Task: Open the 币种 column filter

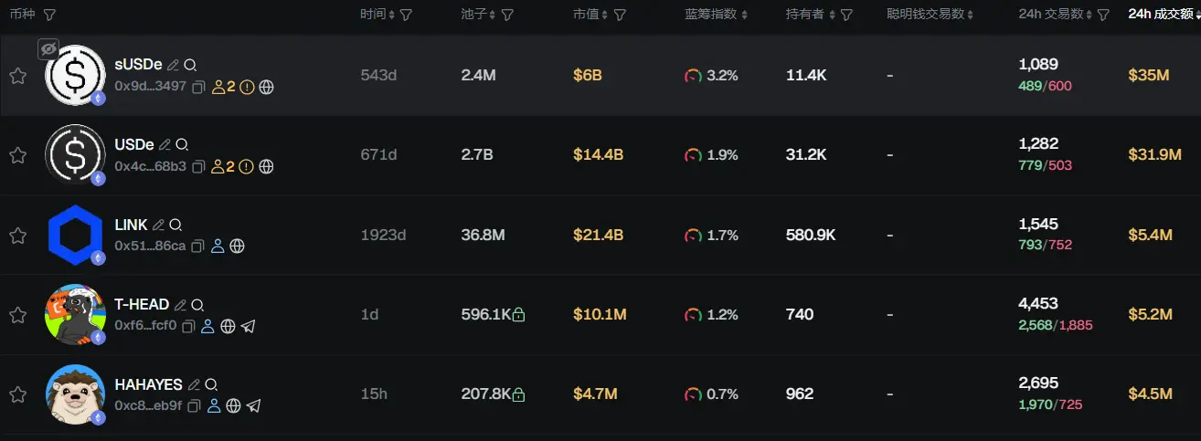Action: [49, 15]
